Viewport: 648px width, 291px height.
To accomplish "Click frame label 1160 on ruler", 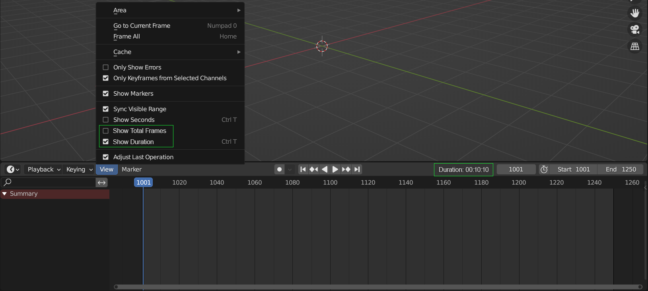I will click(444, 182).
